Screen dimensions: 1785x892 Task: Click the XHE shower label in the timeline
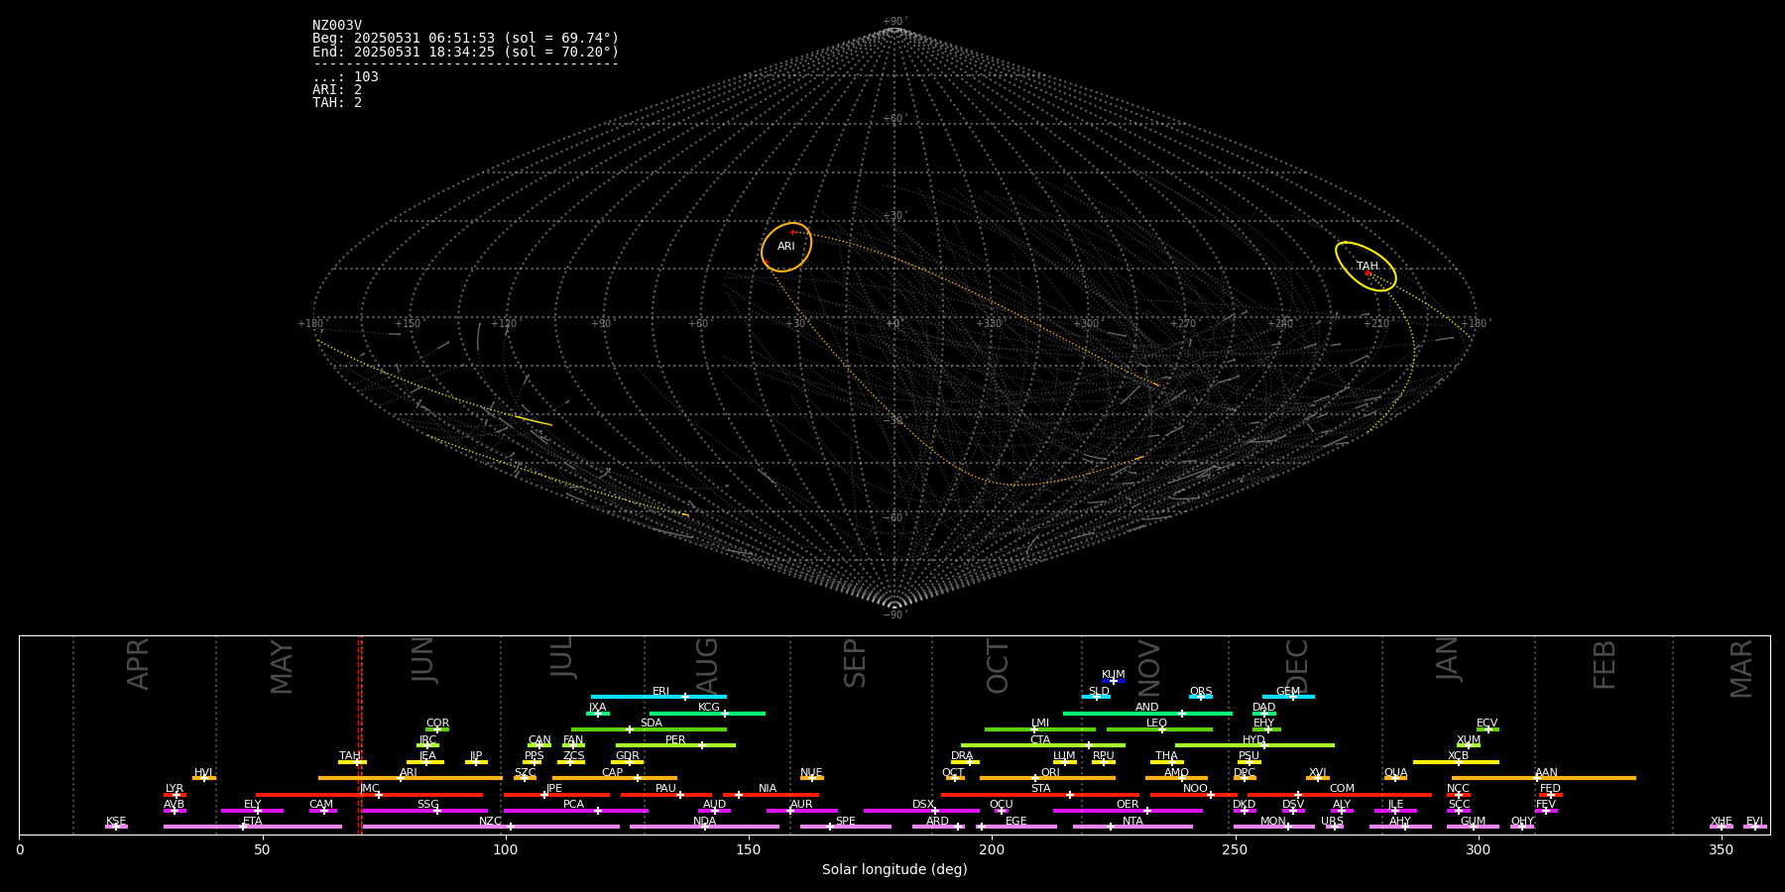coord(1722,822)
